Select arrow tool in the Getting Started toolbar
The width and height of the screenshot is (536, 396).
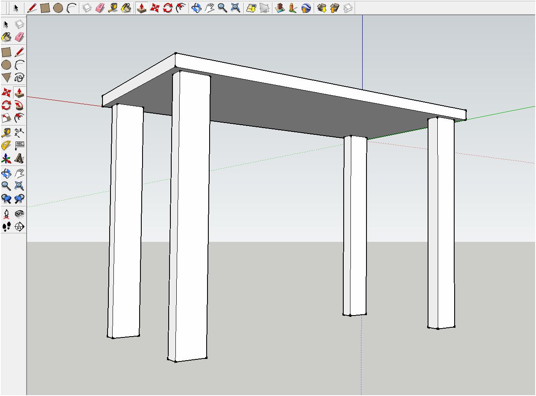(16, 8)
